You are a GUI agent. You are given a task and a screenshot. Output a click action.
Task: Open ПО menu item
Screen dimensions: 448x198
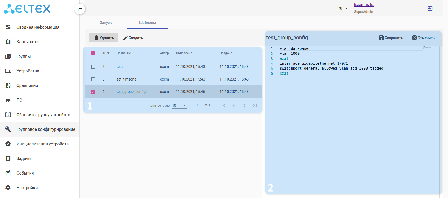click(x=40, y=100)
